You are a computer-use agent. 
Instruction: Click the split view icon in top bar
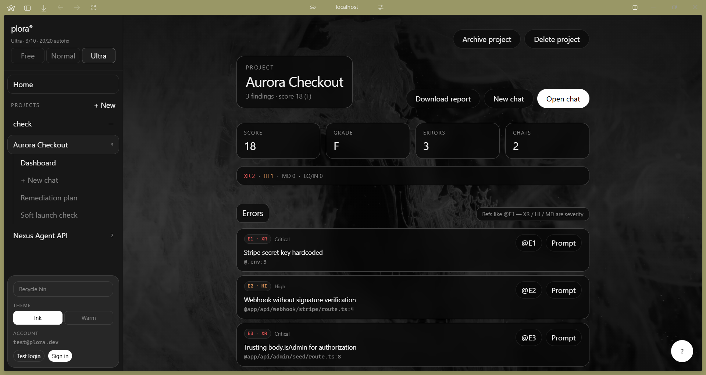click(635, 7)
